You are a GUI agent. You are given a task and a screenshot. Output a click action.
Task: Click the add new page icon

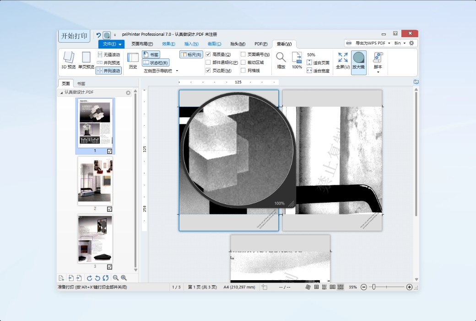click(x=61, y=278)
